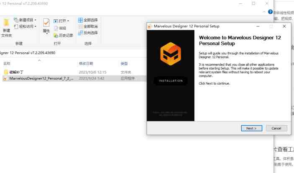Open 历史记录 (History) from the ribbon
This screenshot has width=294, height=173.
tap(63, 35)
